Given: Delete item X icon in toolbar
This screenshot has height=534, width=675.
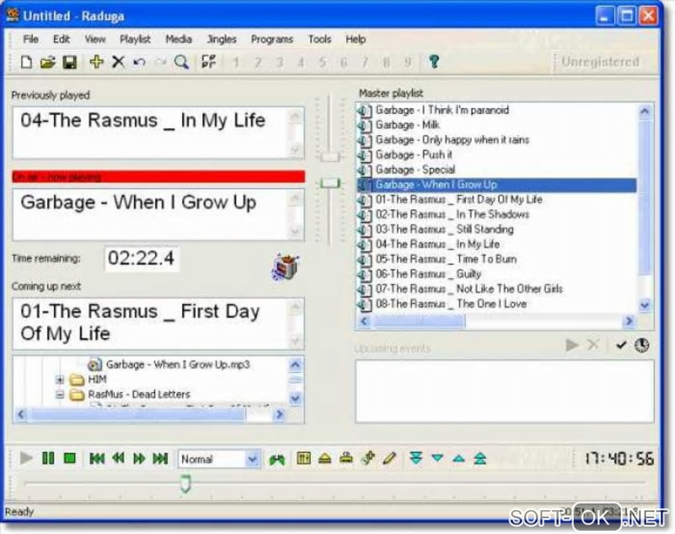Looking at the screenshot, I should (118, 62).
